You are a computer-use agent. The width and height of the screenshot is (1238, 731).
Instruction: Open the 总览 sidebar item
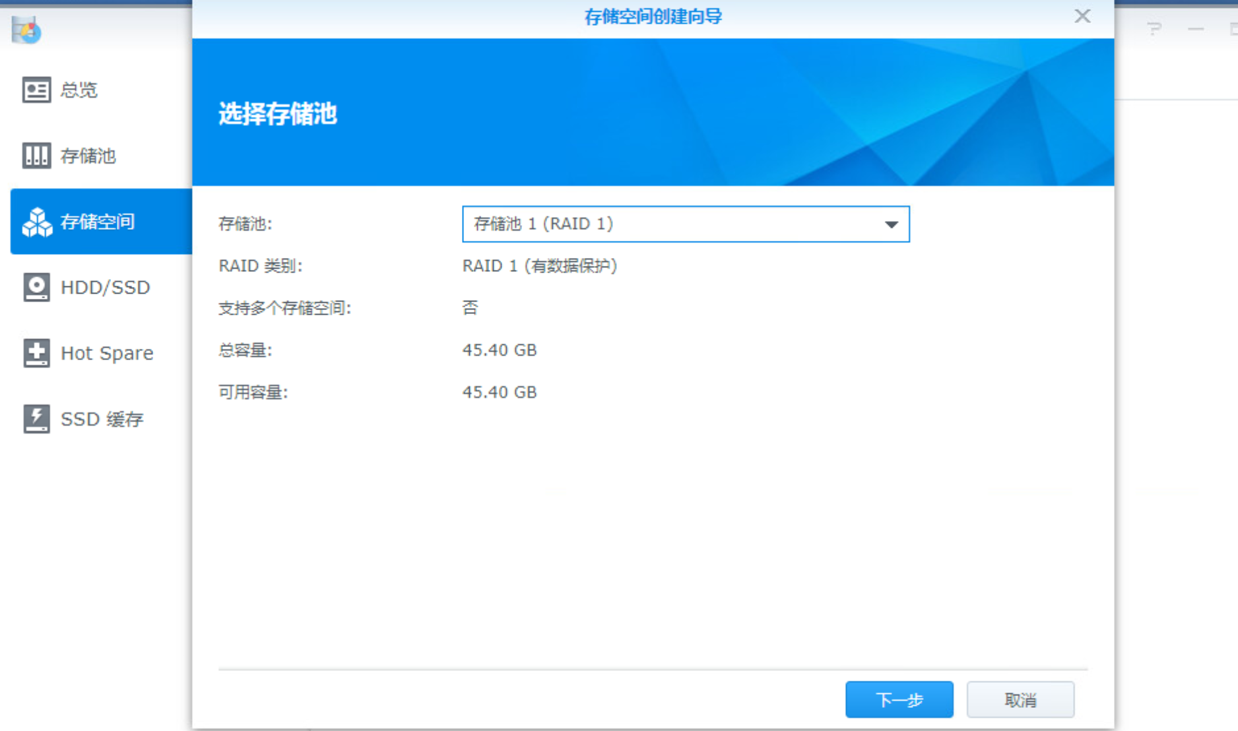coord(101,90)
